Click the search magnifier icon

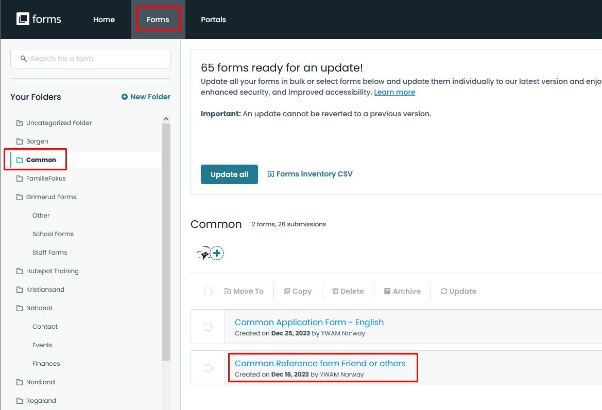point(23,59)
